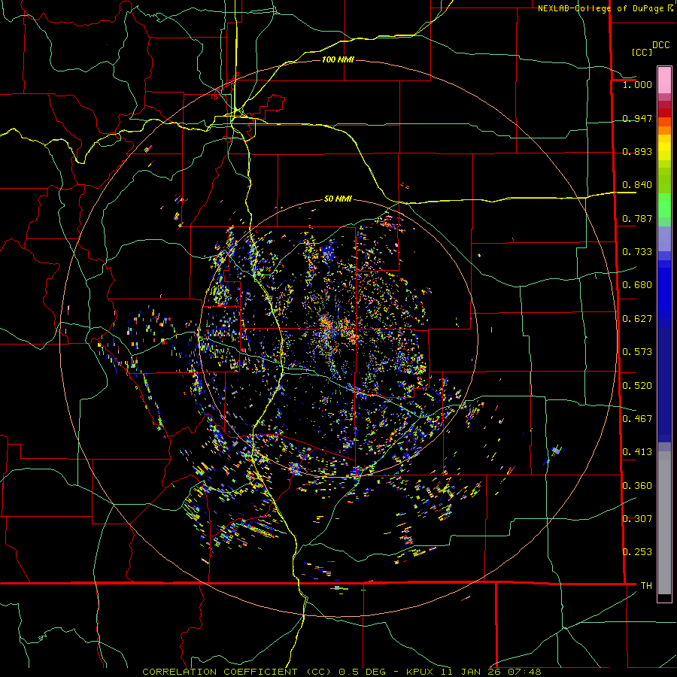
Task: Pick the gray segment of the color scale
Action: tap(664, 523)
